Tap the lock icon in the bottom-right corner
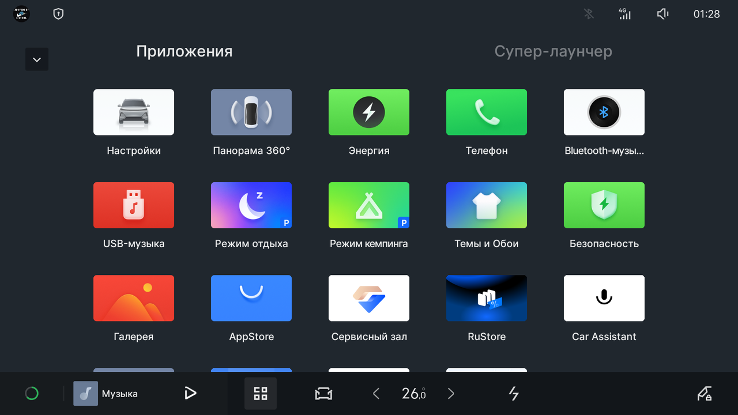Image resolution: width=738 pixels, height=415 pixels. click(x=704, y=394)
